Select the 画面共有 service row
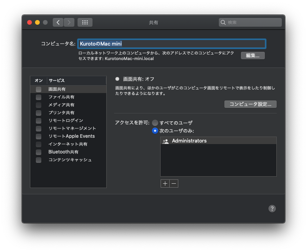Viewport: 307px width, 252px height. 68,89
